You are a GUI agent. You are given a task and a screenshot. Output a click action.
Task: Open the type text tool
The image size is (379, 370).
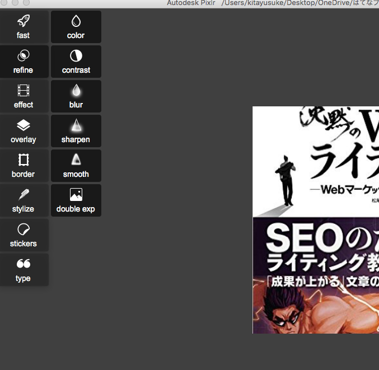(x=24, y=270)
